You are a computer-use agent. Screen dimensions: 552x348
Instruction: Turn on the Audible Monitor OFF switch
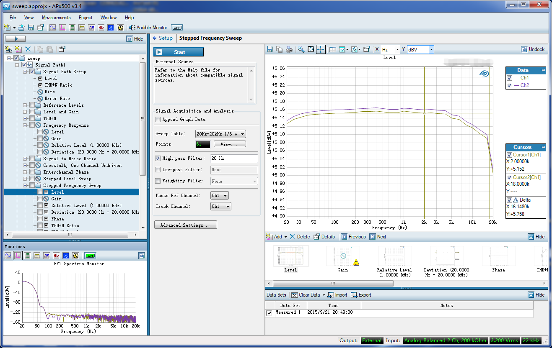pyautogui.click(x=177, y=28)
